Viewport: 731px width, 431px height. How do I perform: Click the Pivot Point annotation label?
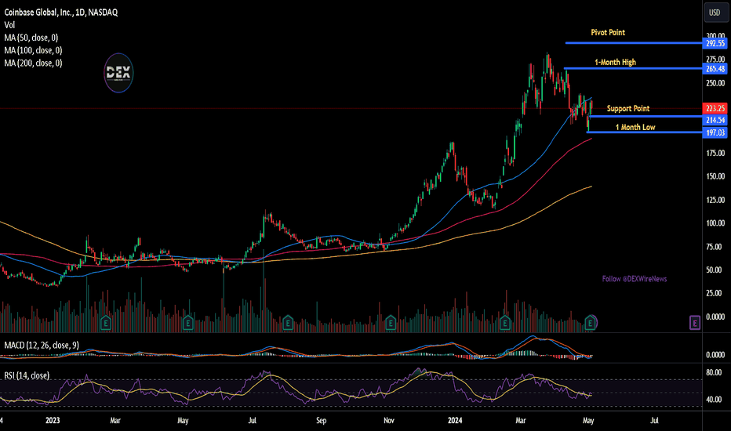[x=608, y=33]
